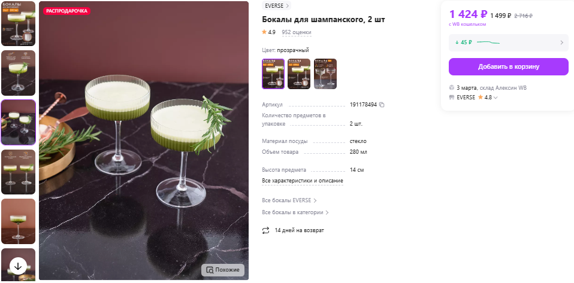
Task: Click the orange star rating 4.9
Action: click(x=264, y=32)
